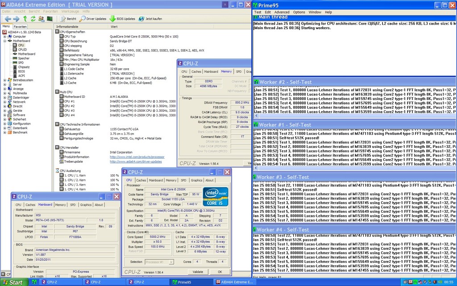Image resolution: width=457 pixels, height=286 pixels.
Task: Expand the Anzeige tree node
Action: (4, 89)
